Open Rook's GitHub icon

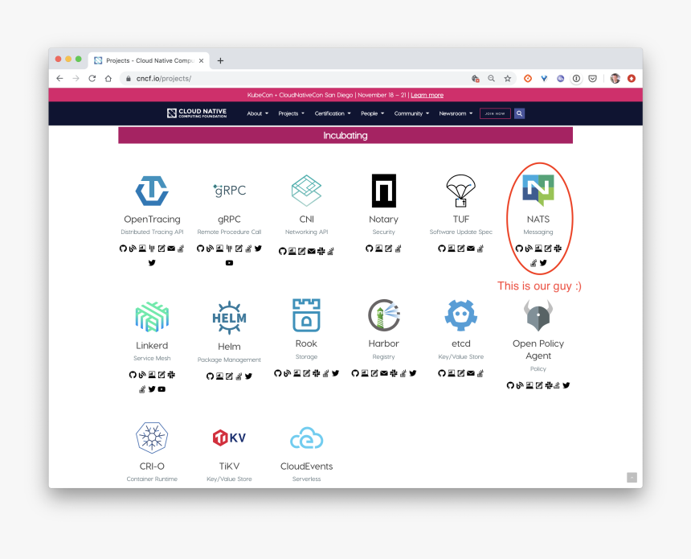coord(278,373)
